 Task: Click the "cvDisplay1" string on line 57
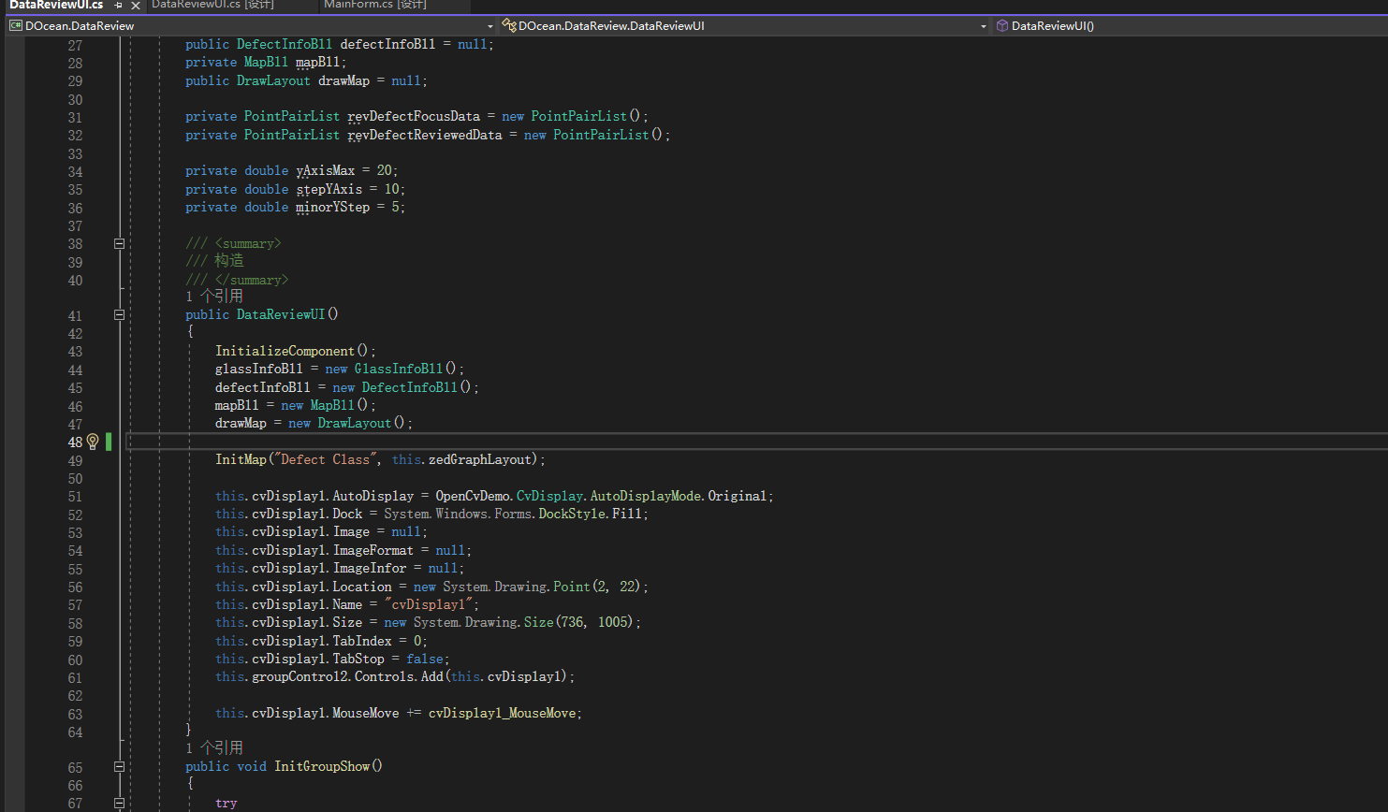point(429,604)
